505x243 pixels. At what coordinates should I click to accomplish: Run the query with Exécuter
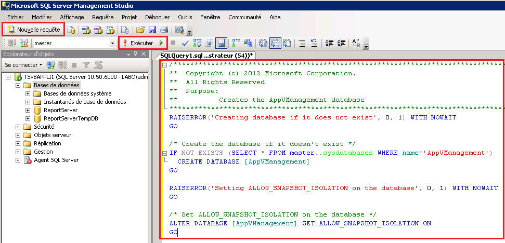[143, 43]
